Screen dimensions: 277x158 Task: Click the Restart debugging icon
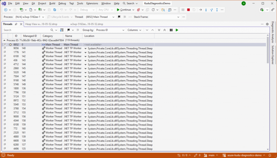tap(194, 10)
